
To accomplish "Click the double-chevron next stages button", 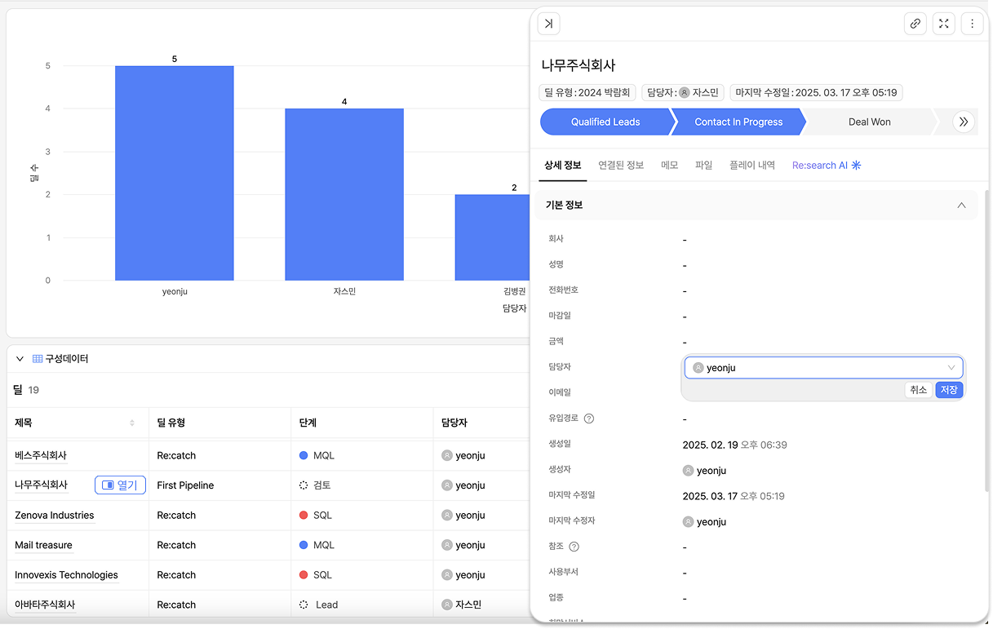I will pyautogui.click(x=964, y=122).
